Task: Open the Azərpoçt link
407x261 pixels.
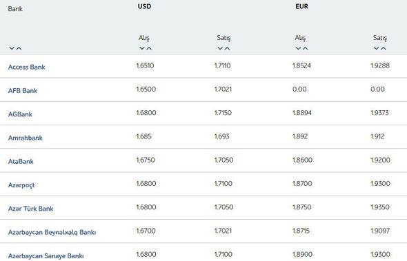Action: [21, 185]
